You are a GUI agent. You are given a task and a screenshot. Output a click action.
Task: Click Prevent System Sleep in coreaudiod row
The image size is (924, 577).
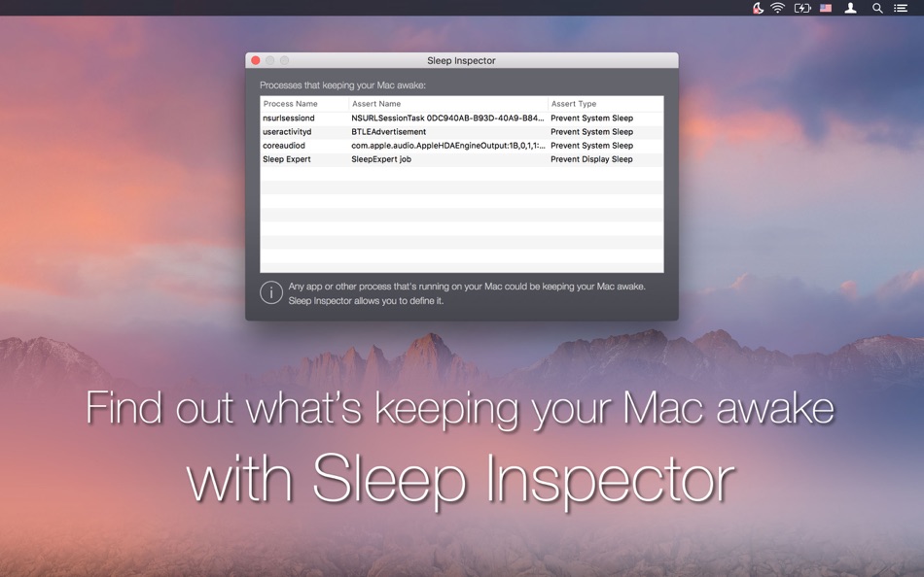click(x=591, y=146)
